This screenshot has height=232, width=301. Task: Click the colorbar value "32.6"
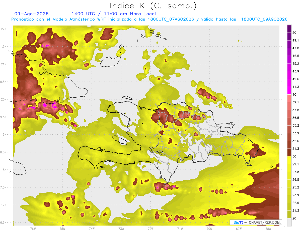295,141
